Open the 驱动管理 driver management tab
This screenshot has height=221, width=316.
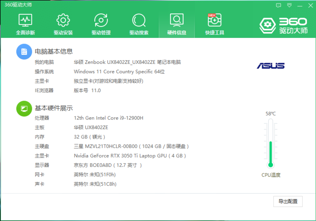[101, 24]
